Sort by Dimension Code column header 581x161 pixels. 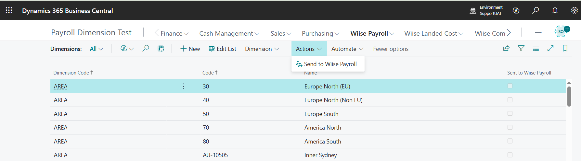coord(73,73)
